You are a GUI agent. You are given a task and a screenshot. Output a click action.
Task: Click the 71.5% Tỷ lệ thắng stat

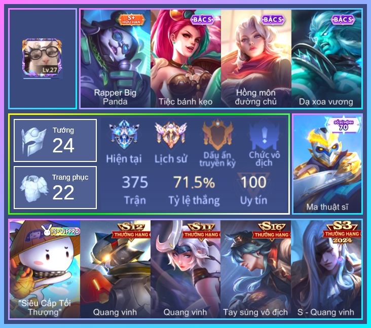tap(194, 190)
